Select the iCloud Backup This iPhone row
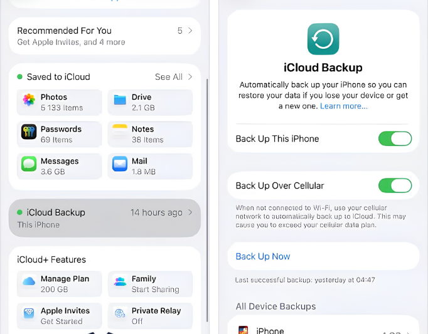This screenshot has width=428, height=334. 105,218
